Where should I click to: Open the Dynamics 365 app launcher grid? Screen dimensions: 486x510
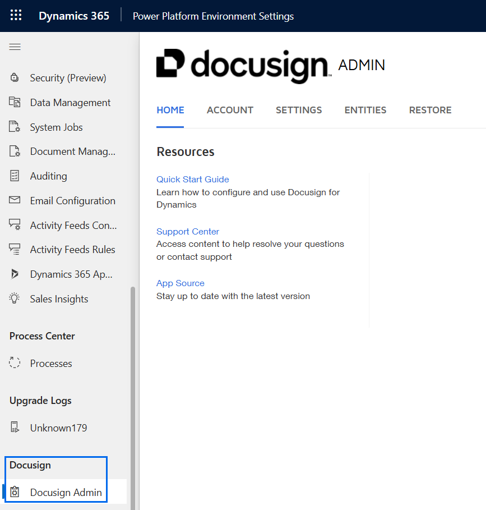tap(16, 15)
